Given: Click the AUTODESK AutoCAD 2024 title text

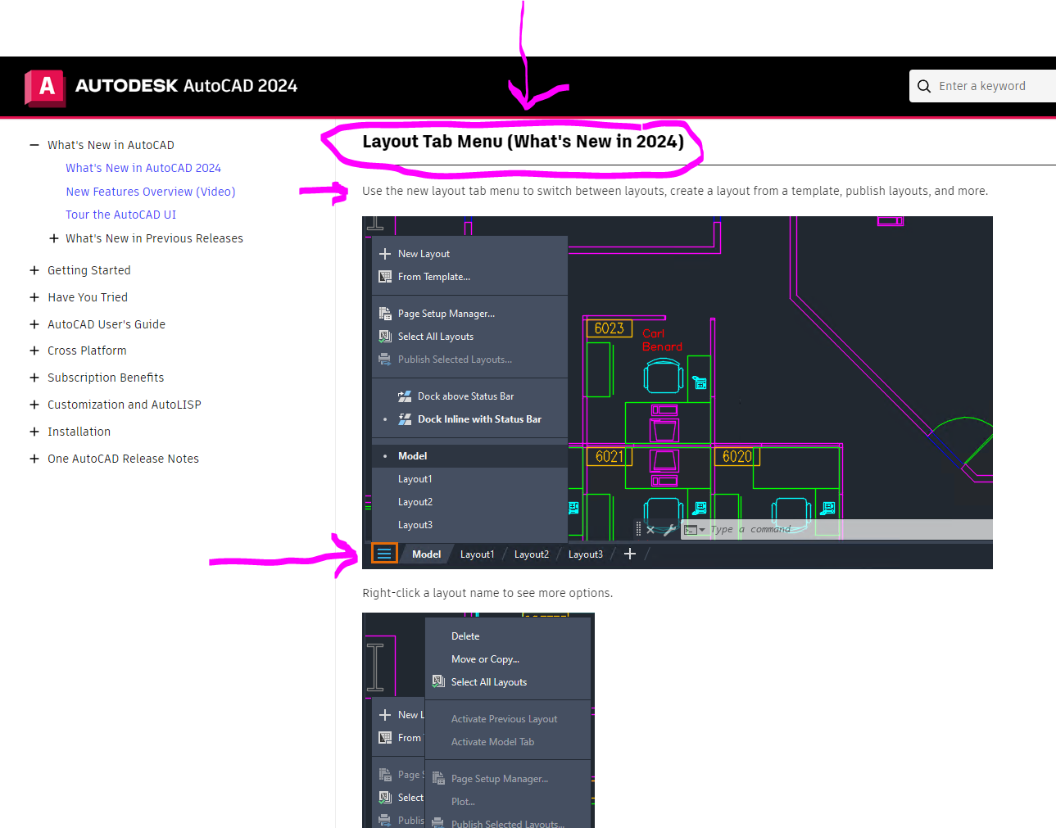Looking at the screenshot, I should (x=186, y=86).
